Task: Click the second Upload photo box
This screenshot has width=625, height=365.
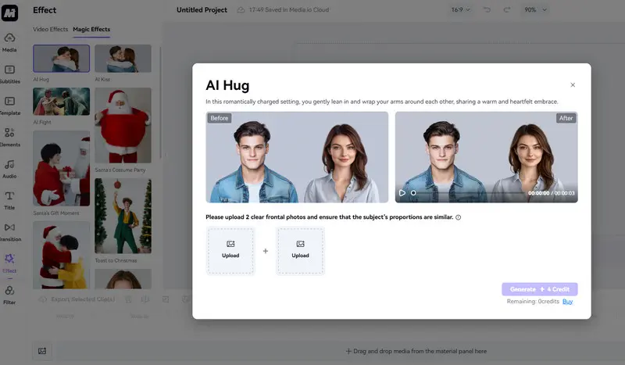Action: (x=301, y=250)
